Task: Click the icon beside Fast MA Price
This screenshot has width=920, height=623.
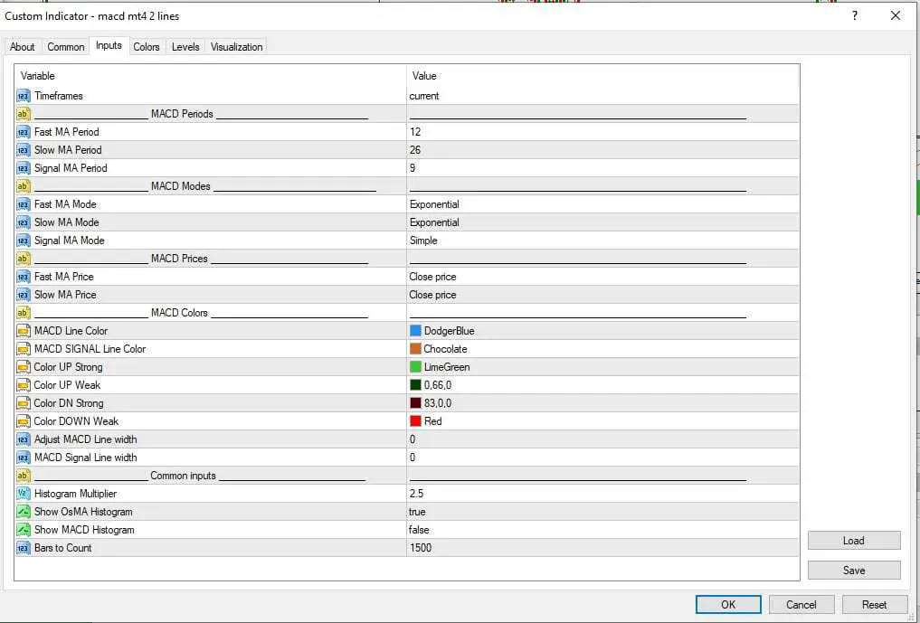Action: click(23, 277)
